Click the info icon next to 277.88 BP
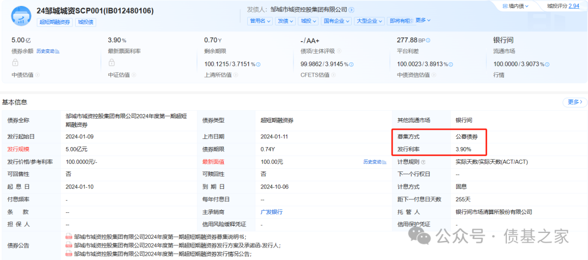The image size is (588, 260). click(428, 40)
